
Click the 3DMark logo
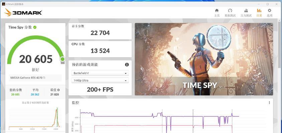(23, 13)
